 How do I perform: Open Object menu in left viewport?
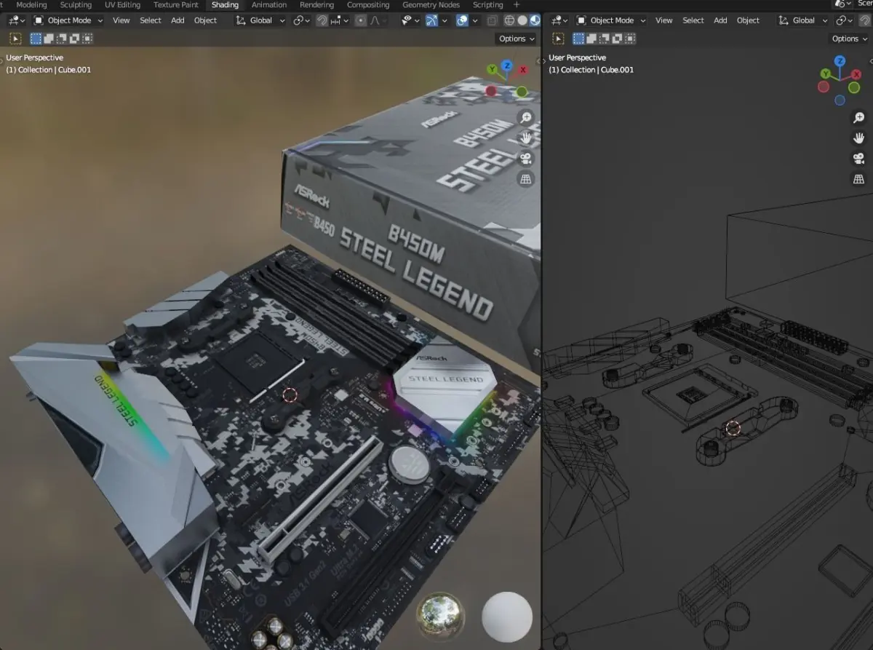[x=205, y=20]
